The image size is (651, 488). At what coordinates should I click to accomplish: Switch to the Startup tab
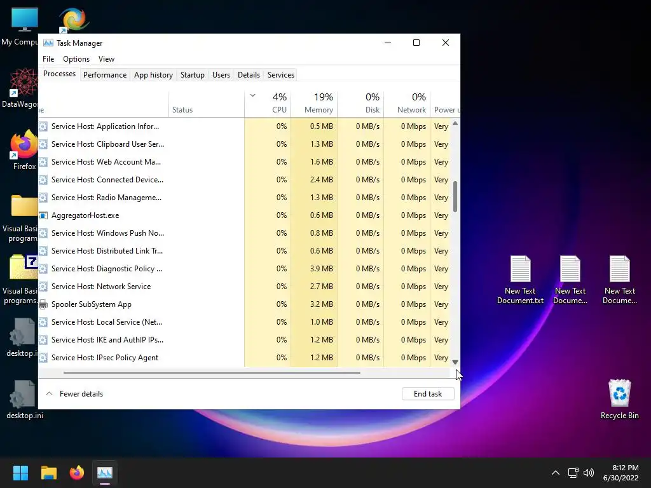[x=192, y=75]
